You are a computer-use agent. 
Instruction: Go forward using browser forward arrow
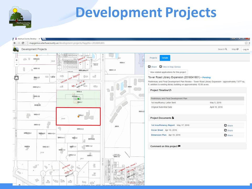tap(19, 43)
